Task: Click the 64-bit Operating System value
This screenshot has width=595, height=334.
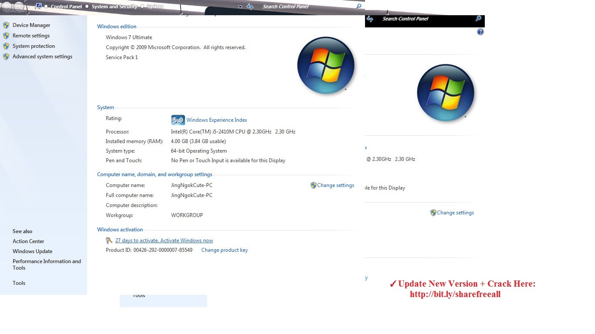Action: point(199,151)
